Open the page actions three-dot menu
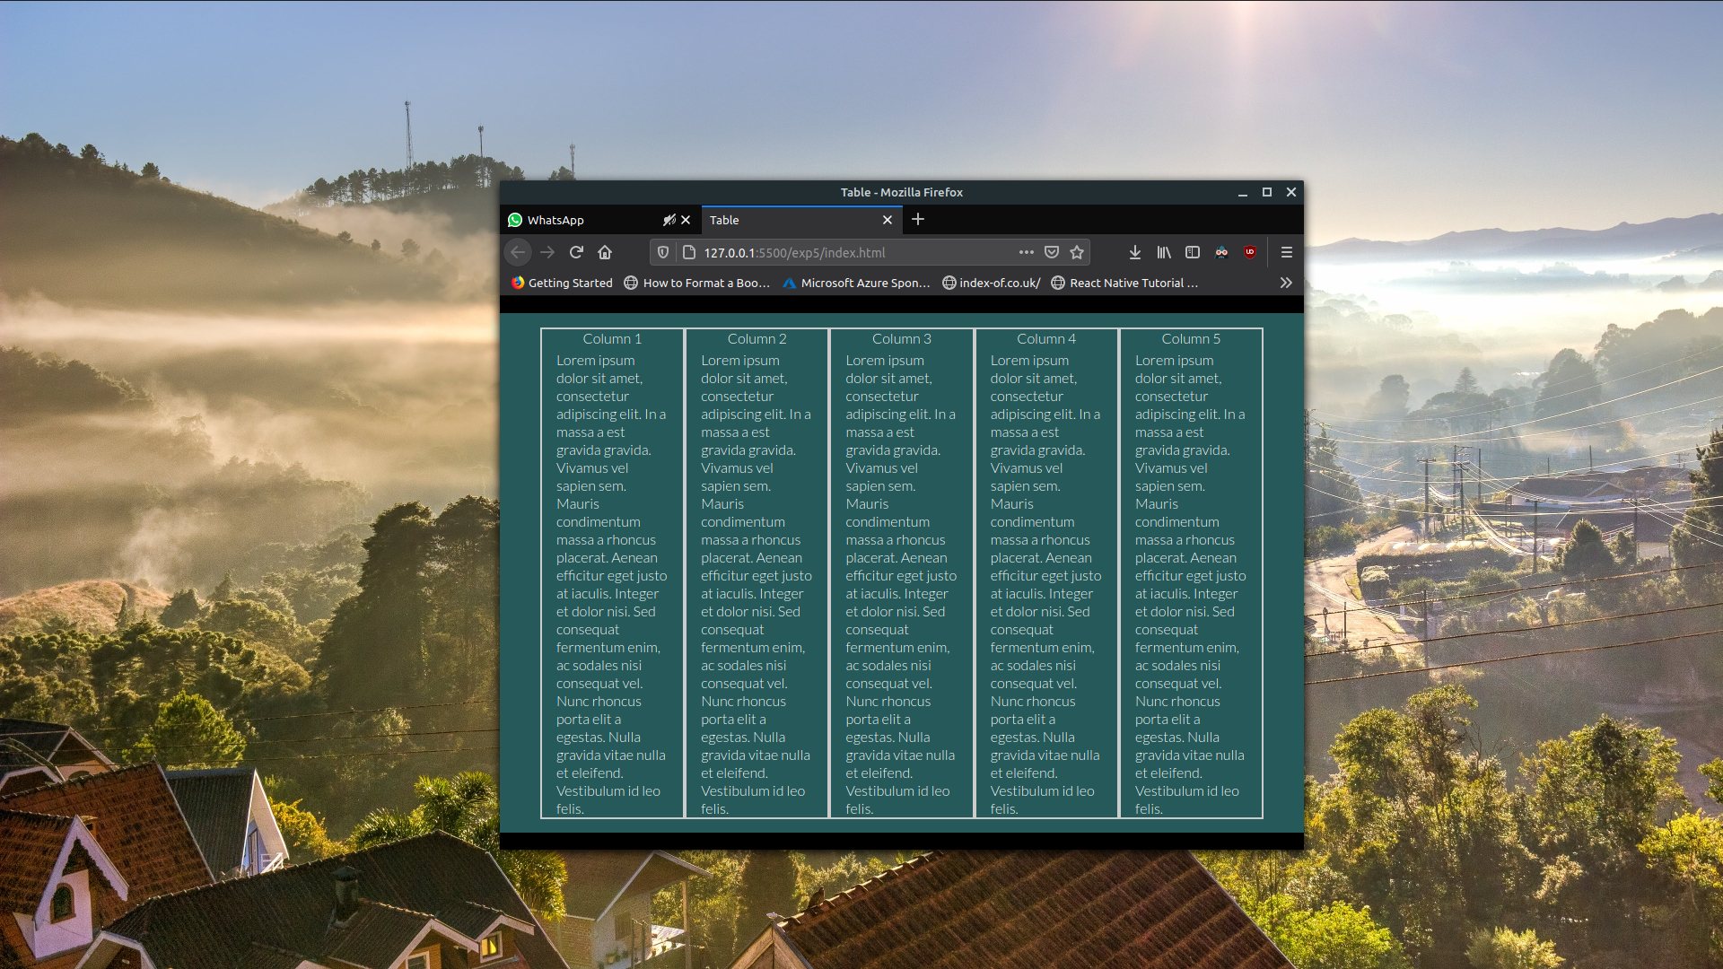Screen dimensions: 1723x969 (1026, 252)
